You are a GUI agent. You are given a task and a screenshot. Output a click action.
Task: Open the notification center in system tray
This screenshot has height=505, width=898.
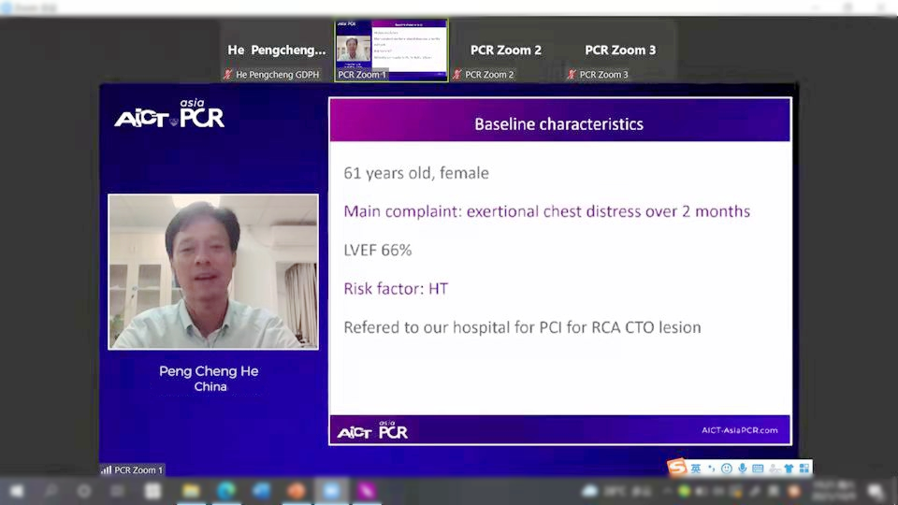(x=876, y=490)
